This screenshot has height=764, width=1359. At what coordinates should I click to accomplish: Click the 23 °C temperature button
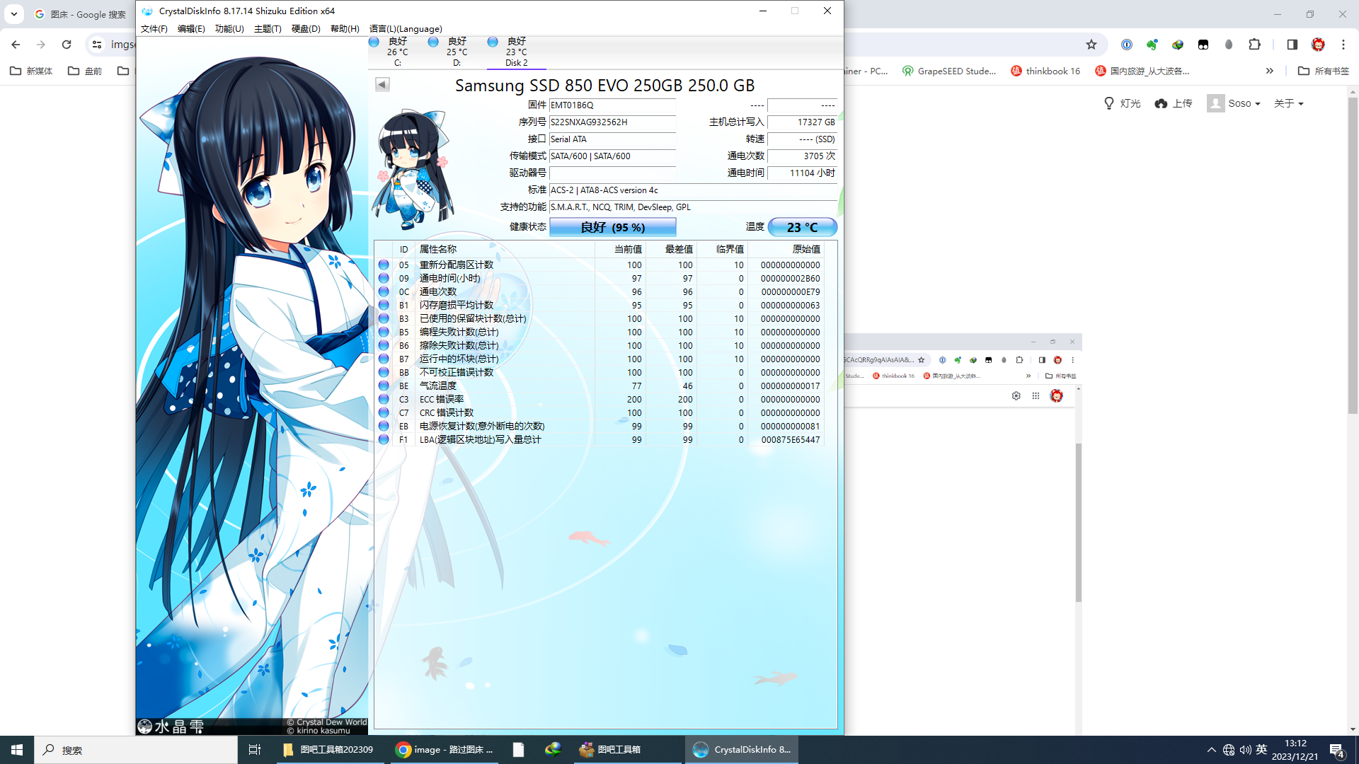pos(802,227)
